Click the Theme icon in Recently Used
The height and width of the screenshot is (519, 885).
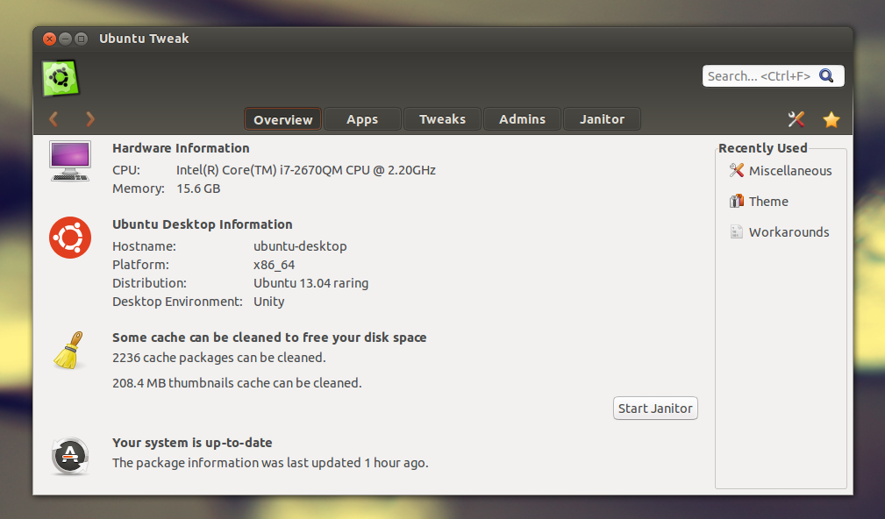pos(737,201)
